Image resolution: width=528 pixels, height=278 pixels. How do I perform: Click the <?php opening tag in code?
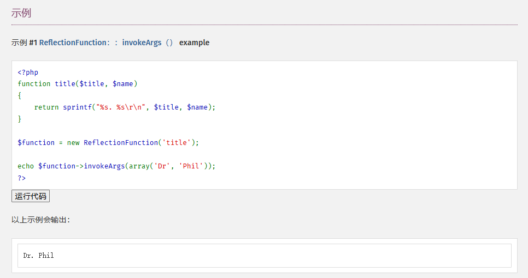click(x=28, y=72)
